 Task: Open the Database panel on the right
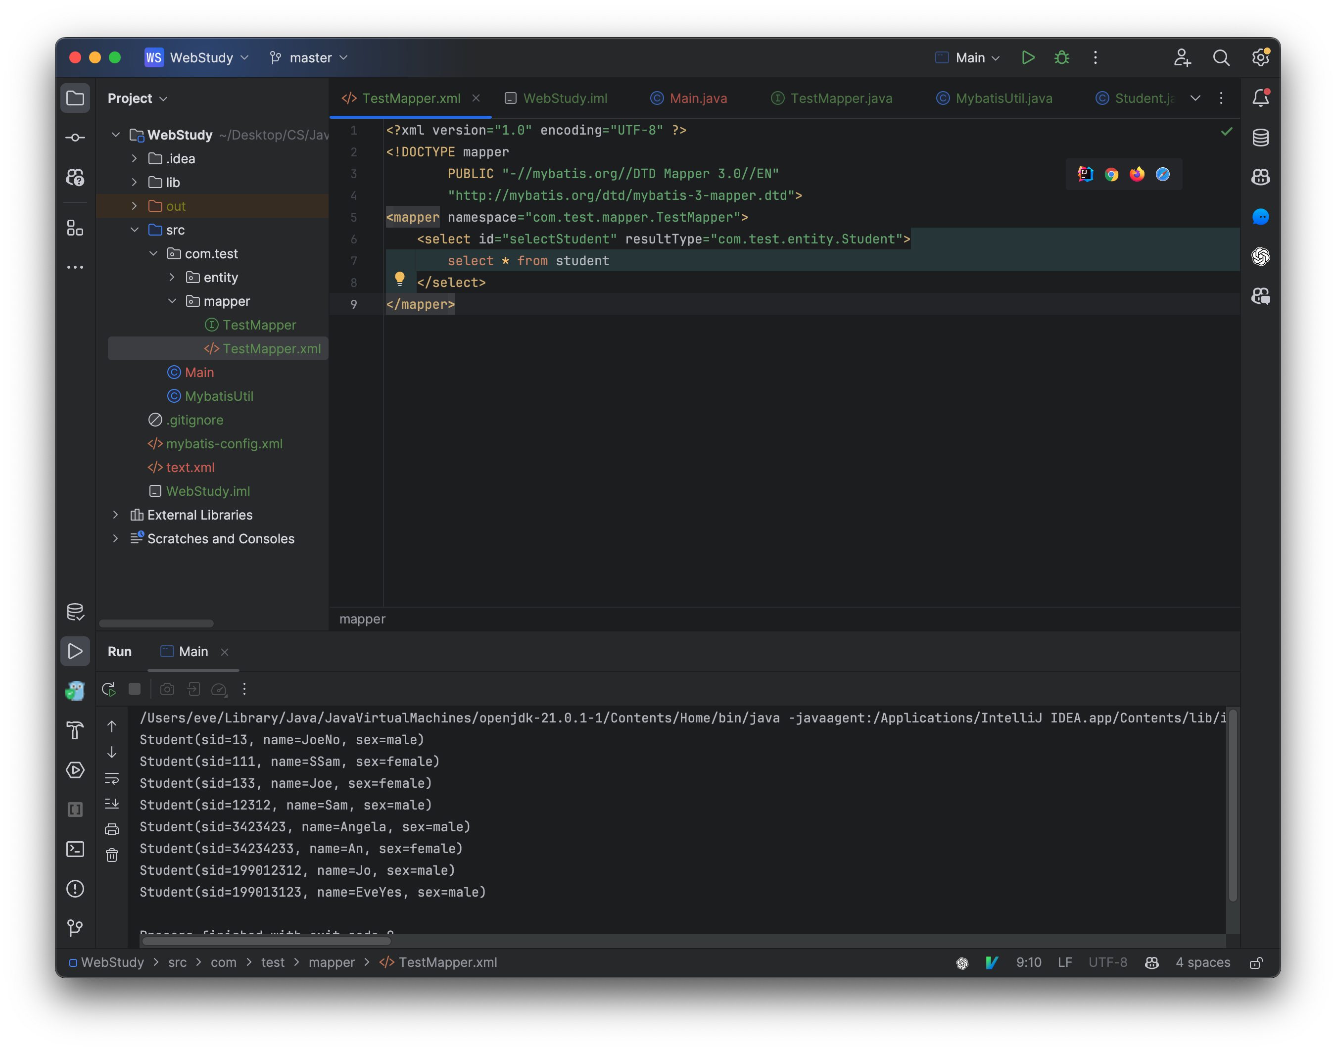[1260, 137]
